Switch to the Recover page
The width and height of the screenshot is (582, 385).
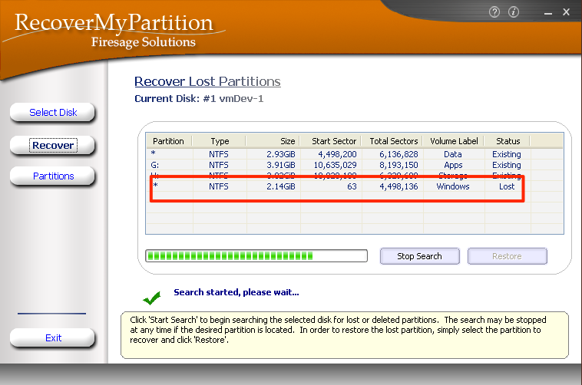tap(53, 145)
